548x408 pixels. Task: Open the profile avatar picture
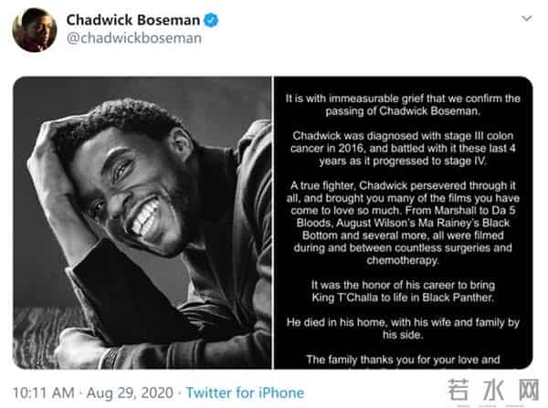point(34,29)
